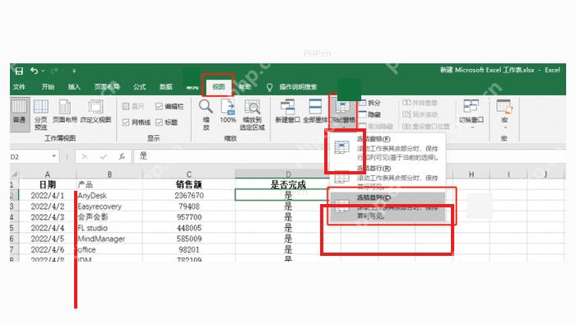Select column B header
The image size is (576, 325).
point(109,174)
